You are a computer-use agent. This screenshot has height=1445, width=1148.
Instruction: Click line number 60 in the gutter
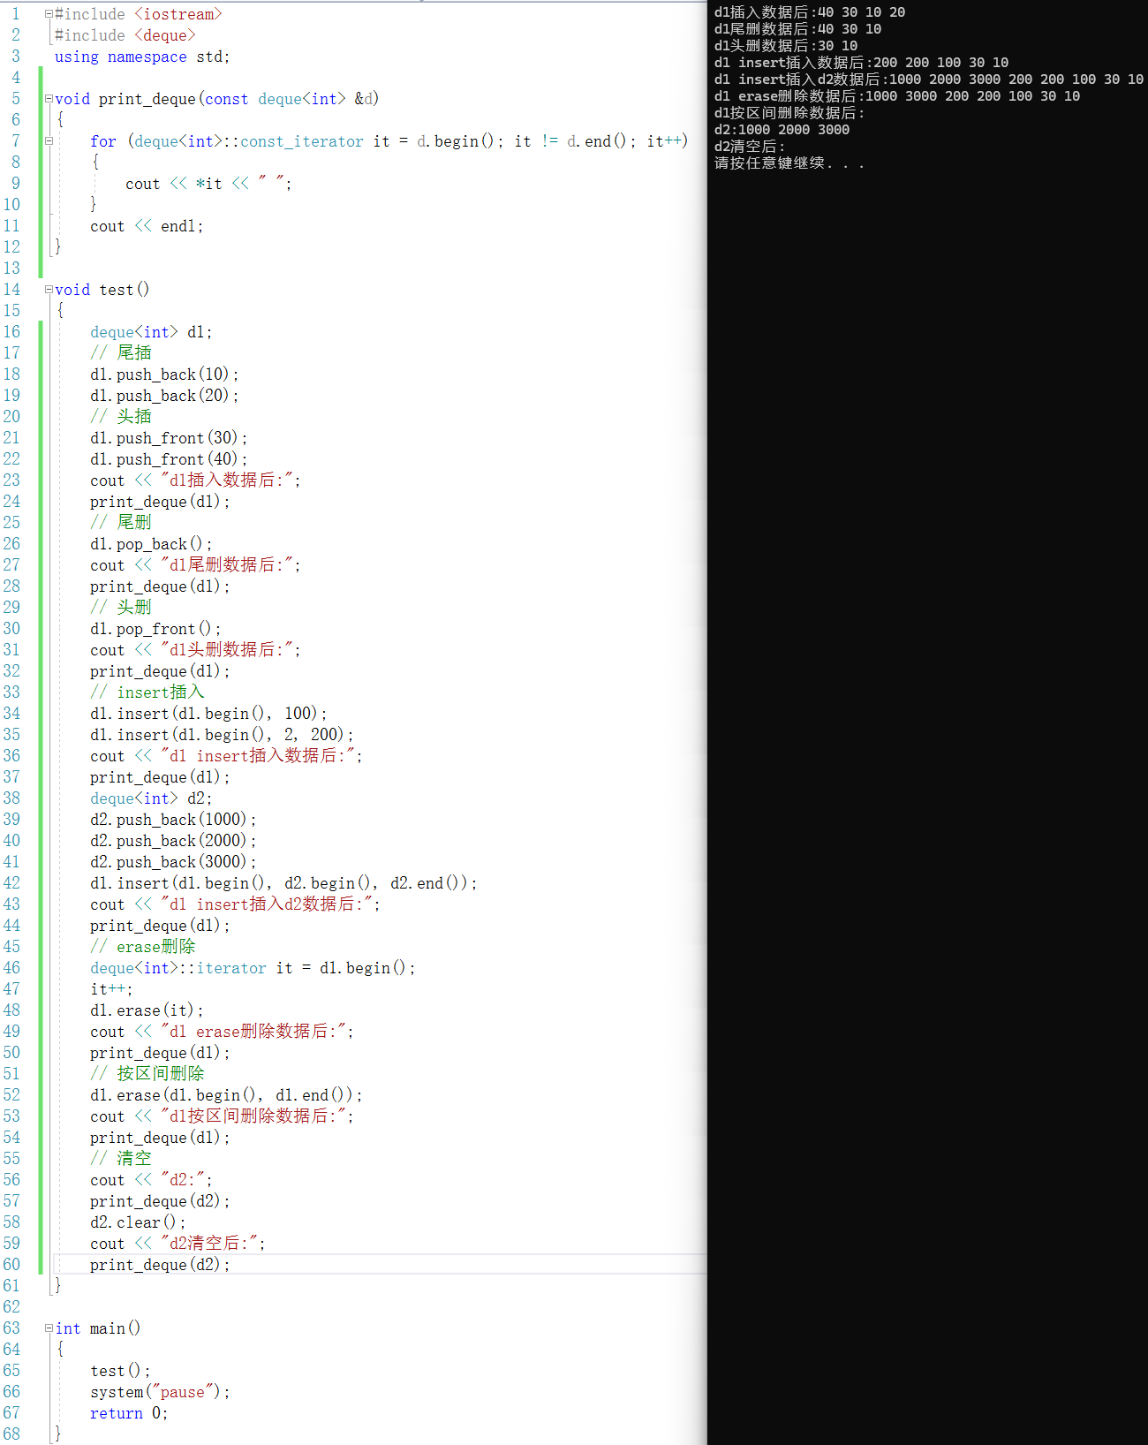(x=11, y=1265)
